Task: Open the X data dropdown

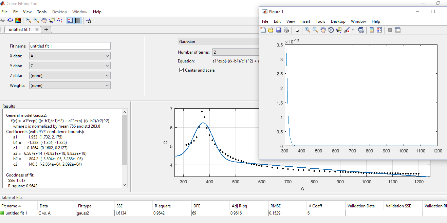Action: (x=70, y=56)
